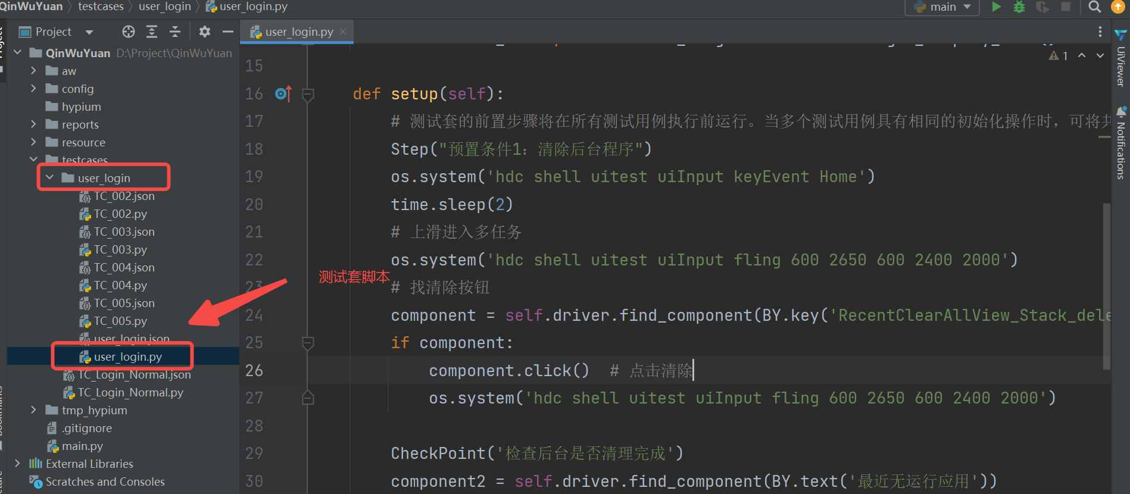1130x494 pixels.
Task: Click the editor vertical scrollbar
Action: [1106, 286]
